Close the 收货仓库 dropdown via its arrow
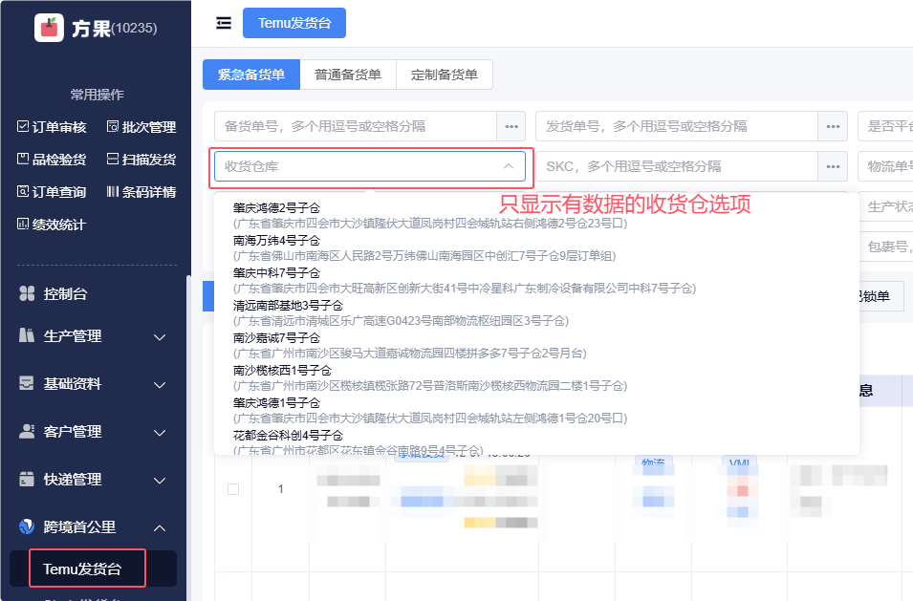This screenshot has height=601, width=913. [x=509, y=166]
